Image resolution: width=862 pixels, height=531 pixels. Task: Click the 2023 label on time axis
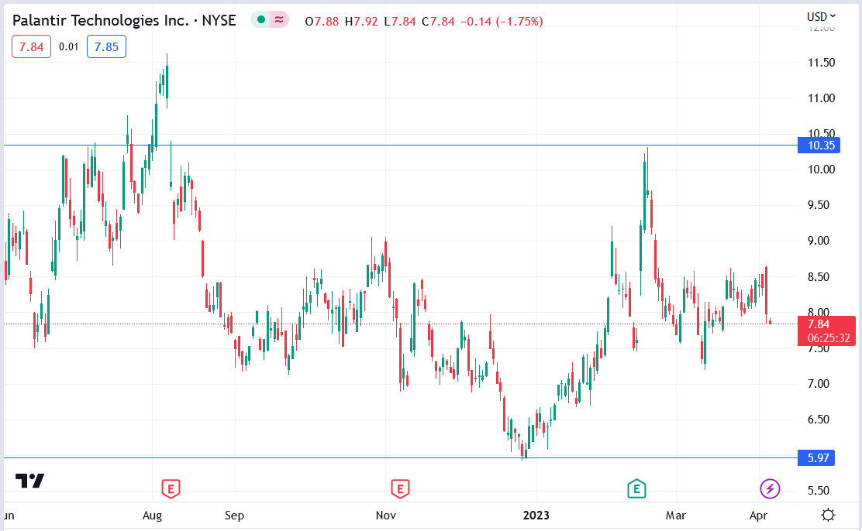coord(536,515)
